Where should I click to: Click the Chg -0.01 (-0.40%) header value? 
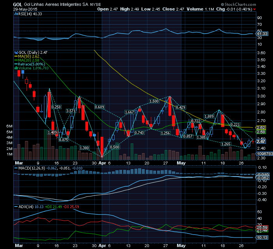234,9
